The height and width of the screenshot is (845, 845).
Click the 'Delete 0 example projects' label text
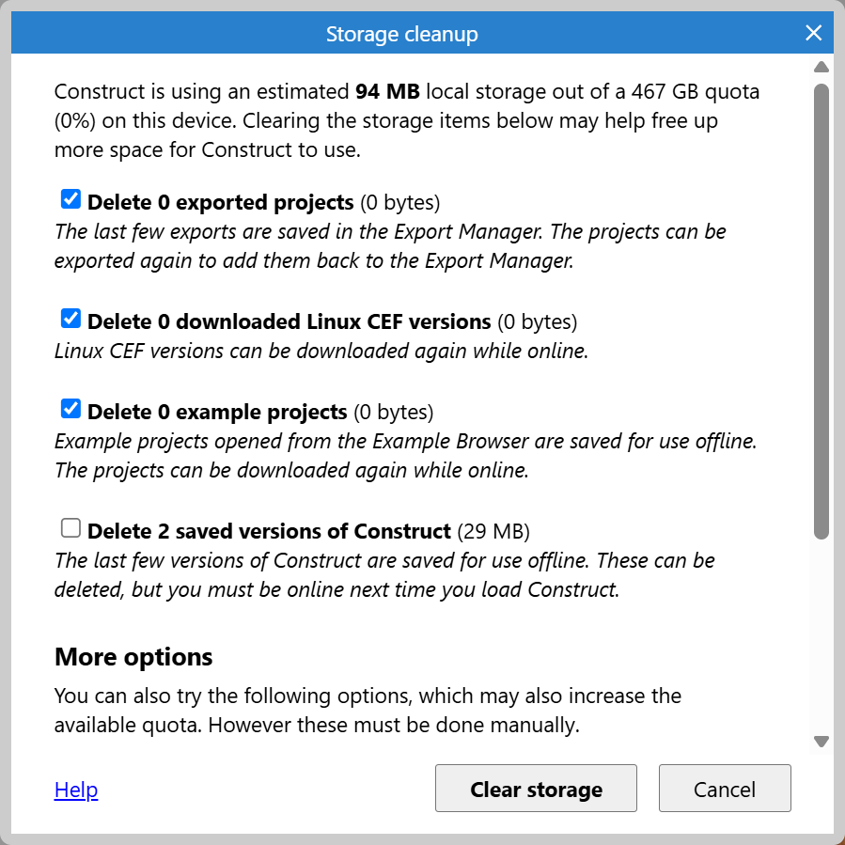[217, 412]
